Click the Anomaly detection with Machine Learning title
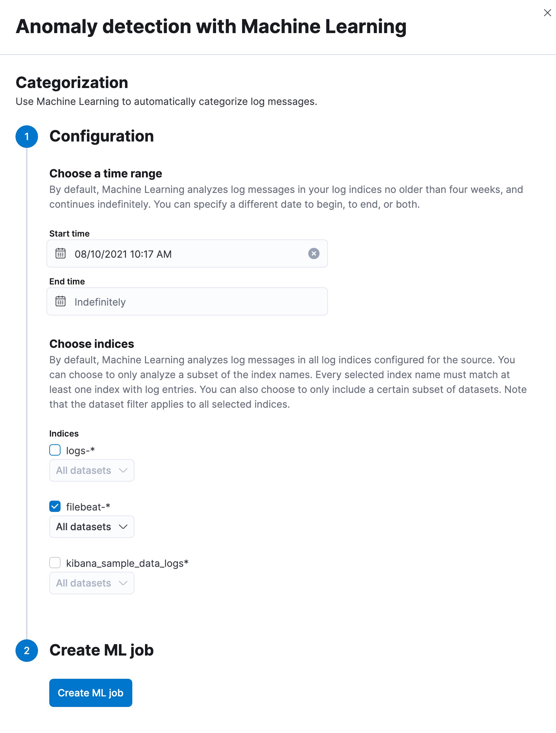556x733 pixels. (211, 26)
